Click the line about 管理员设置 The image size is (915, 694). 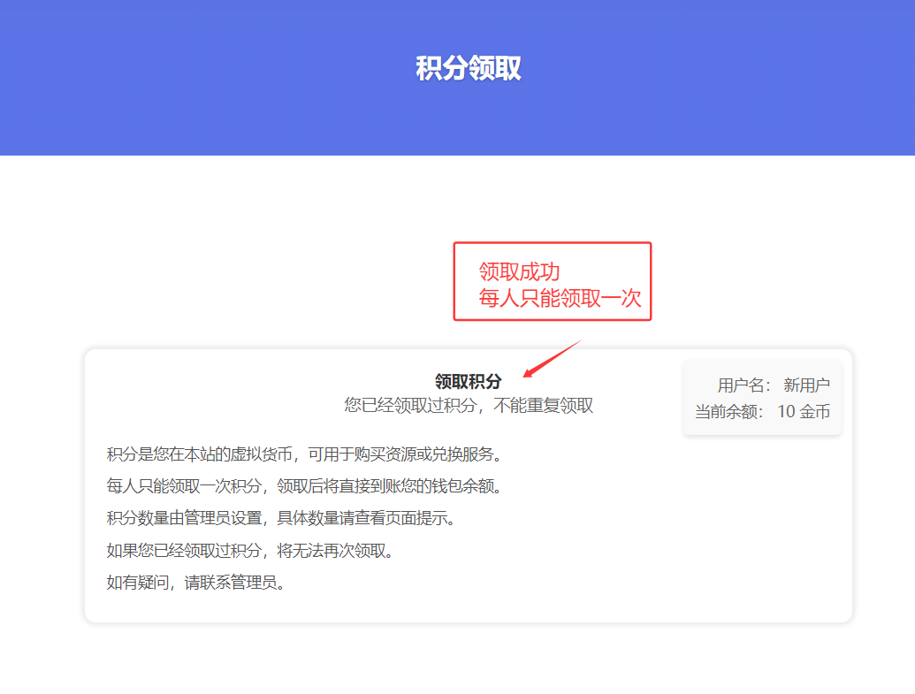click(x=280, y=518)
